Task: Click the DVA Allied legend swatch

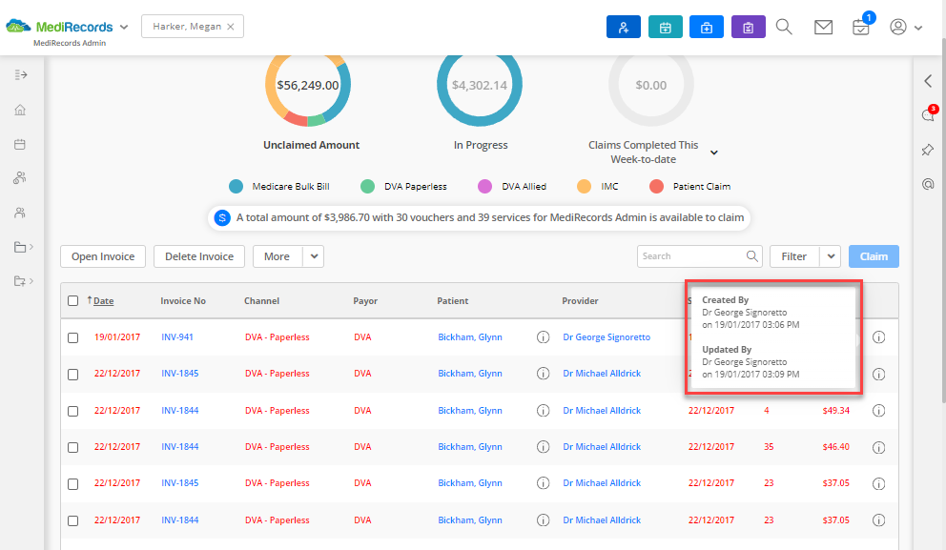Action: click(x=485, y=186)
